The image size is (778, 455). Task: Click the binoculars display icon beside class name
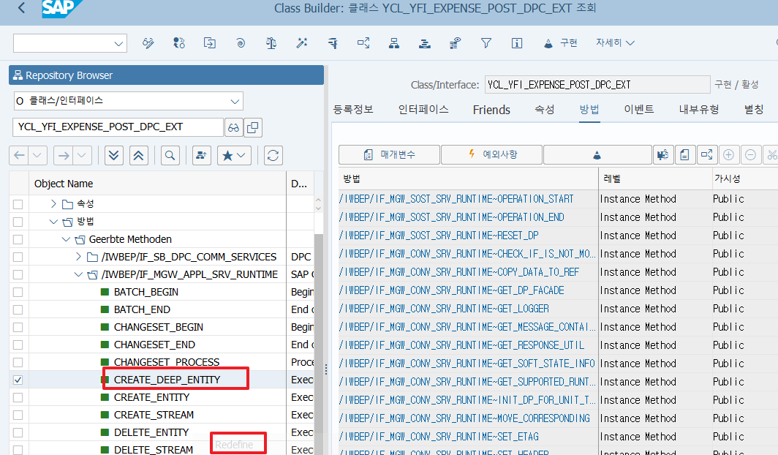[x=234, y=127]
